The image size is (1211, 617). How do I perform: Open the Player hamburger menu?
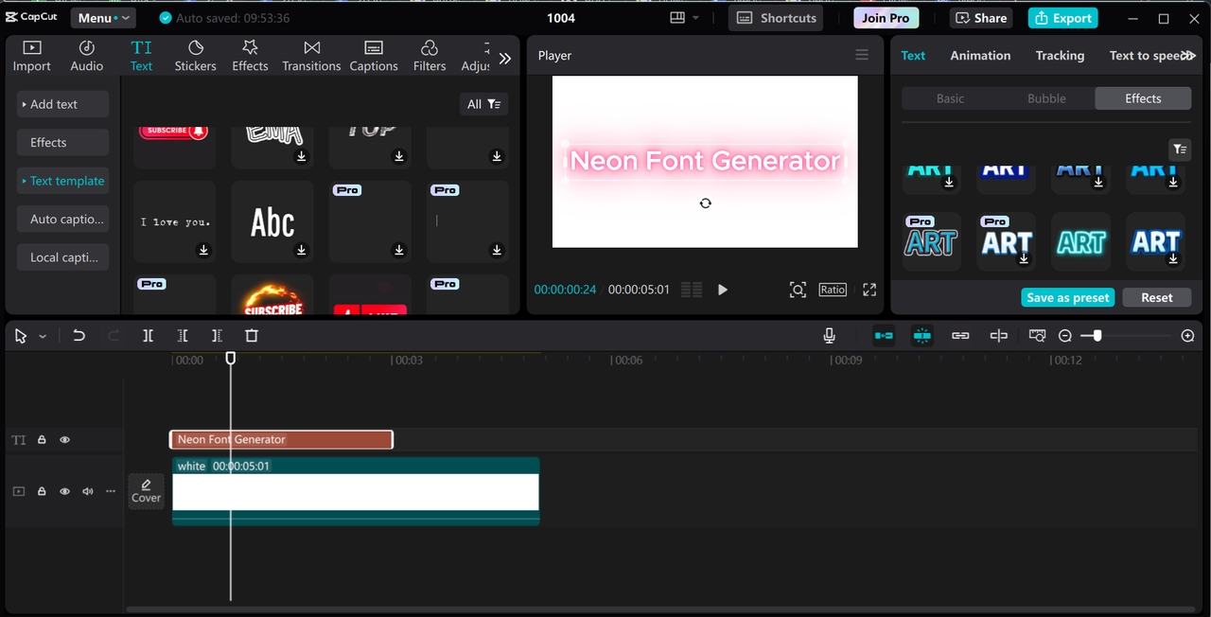862,55
